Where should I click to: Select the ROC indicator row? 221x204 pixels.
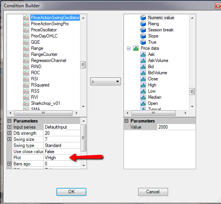tap(36, 73)
